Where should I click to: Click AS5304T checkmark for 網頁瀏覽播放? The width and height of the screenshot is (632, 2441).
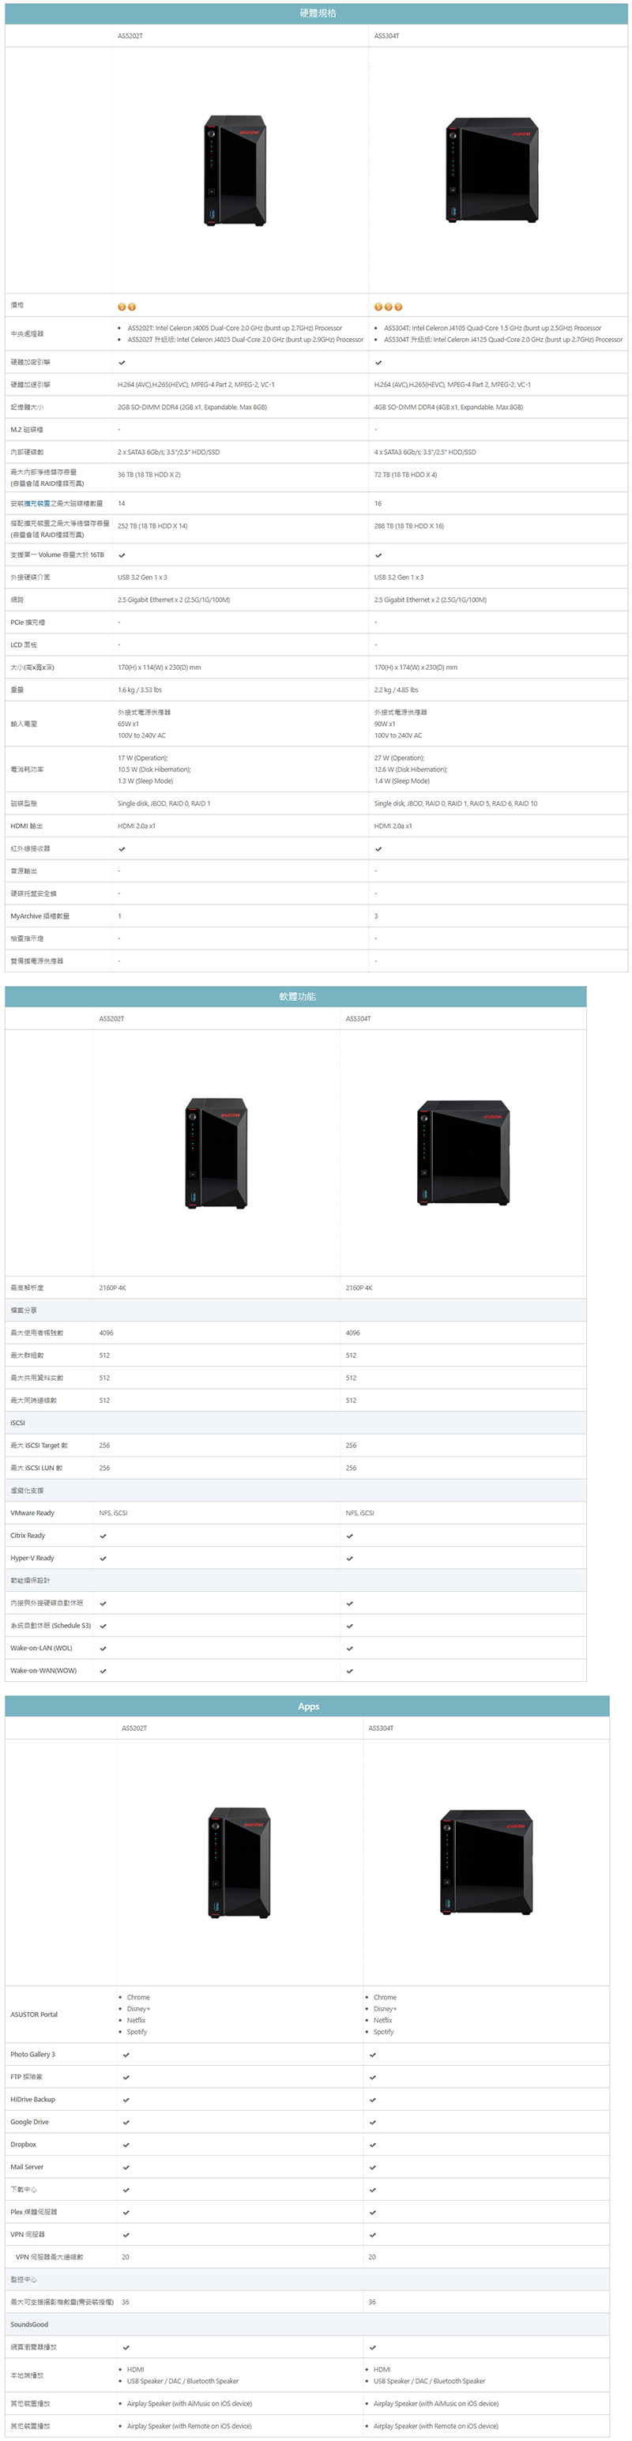point(372,2347)
